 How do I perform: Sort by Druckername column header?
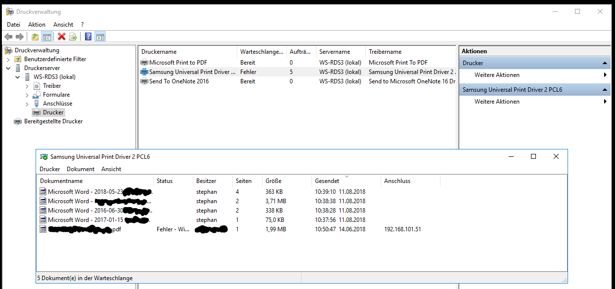[188, 52]
